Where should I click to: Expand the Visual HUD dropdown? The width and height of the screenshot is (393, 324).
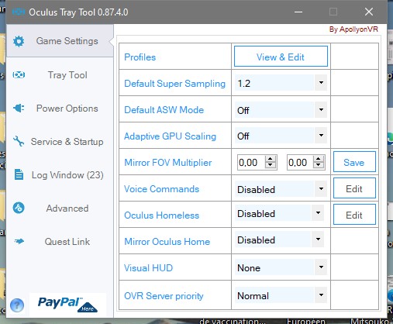321,267
